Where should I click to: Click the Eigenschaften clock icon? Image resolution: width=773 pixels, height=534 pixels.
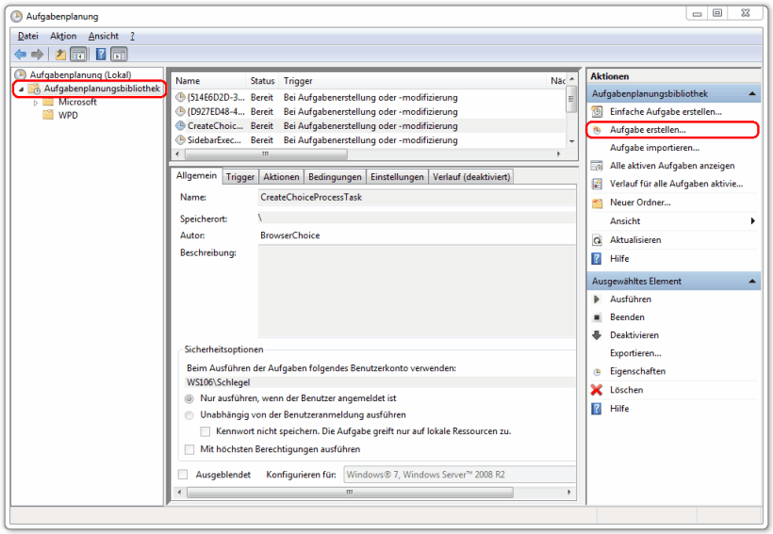pos(597,372)
